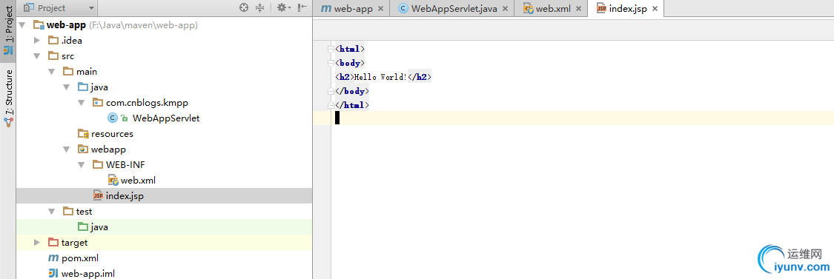834x279 pixels.
Task: Click the .idea folder icon
Action: [x=53, y=41]
